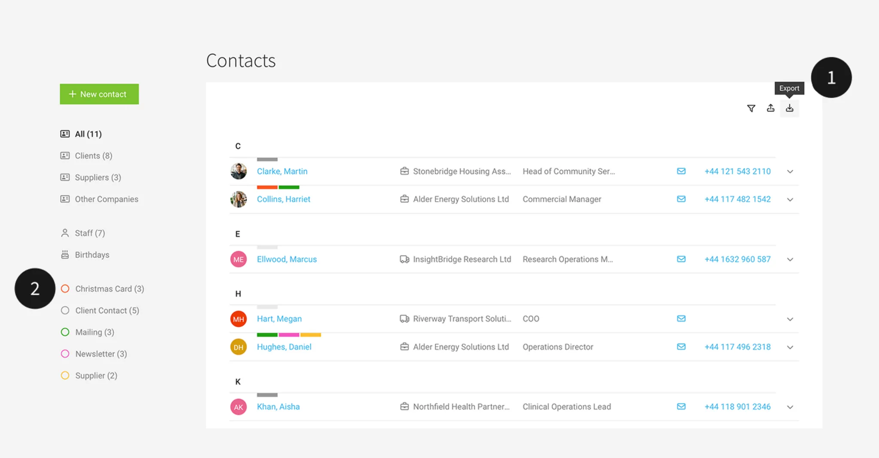Call phone number +44 117 496 2318

[x=737, y=347]
